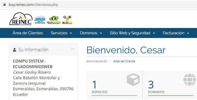This screenshot has height=100, width=197.
Task: Click the REINEC e-commerce cloud logo
Action: click(21, 19)
